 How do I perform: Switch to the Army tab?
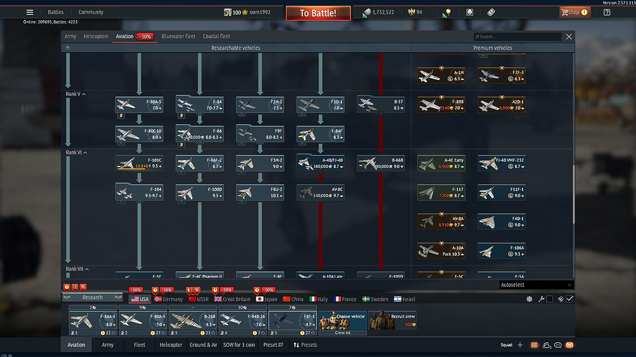pyautogui.click(x=70, y=36)
